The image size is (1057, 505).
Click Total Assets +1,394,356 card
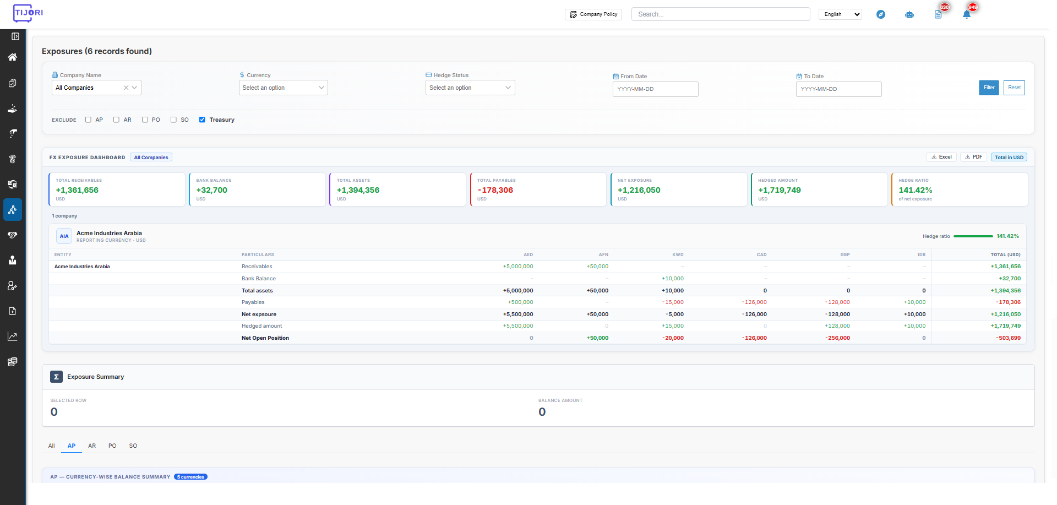[x=397, y=189]
